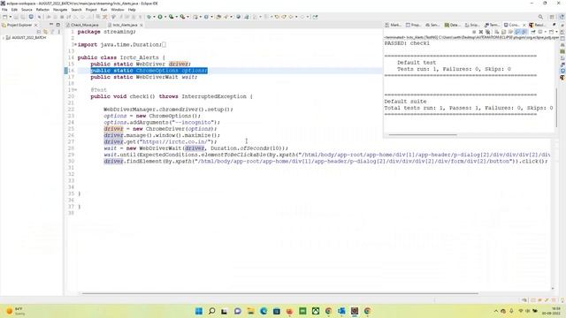This screenshot has width=566, height=318.
Task: Minimize the Project Explorer view
Action: 51,25
